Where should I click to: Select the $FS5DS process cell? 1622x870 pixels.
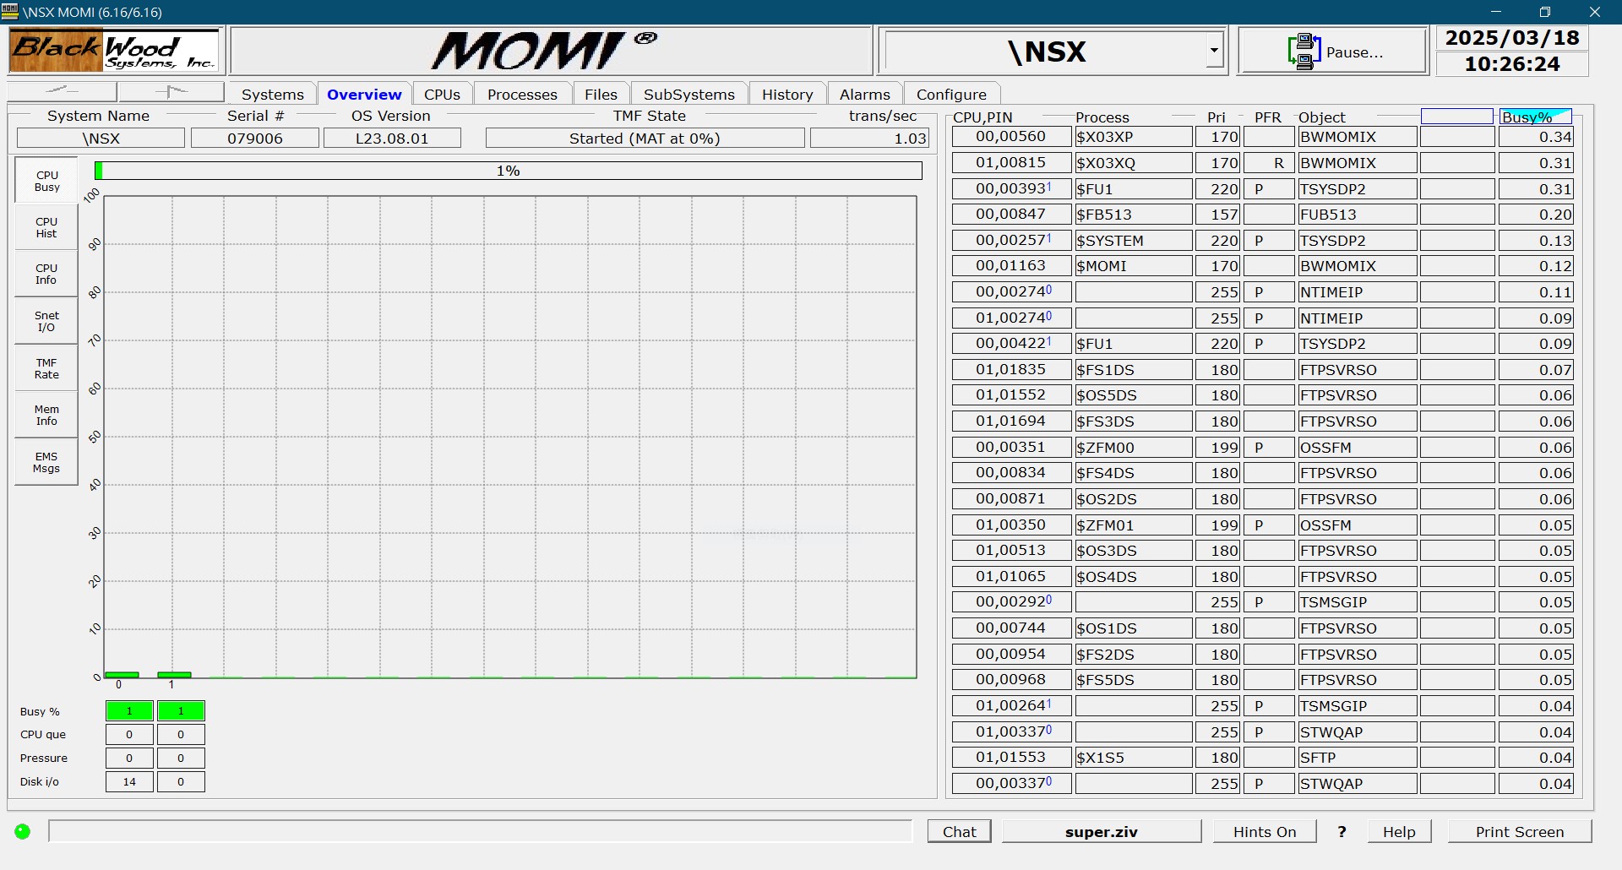coord(1133,680)
